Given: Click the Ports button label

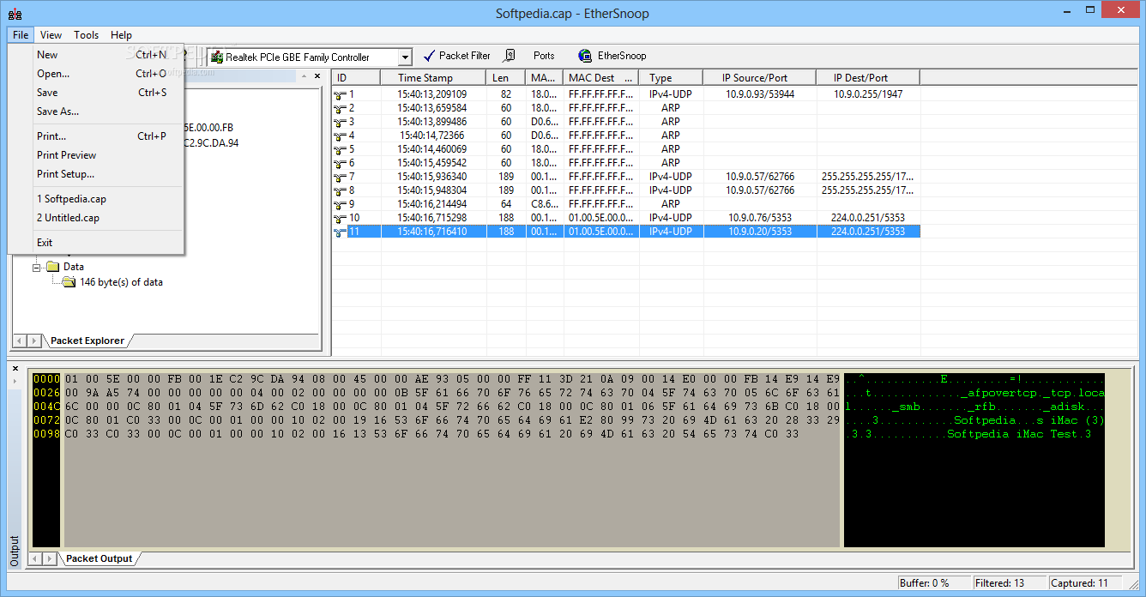Looking at the screenshot, I should pyautogui.click(x=544, y=56).
